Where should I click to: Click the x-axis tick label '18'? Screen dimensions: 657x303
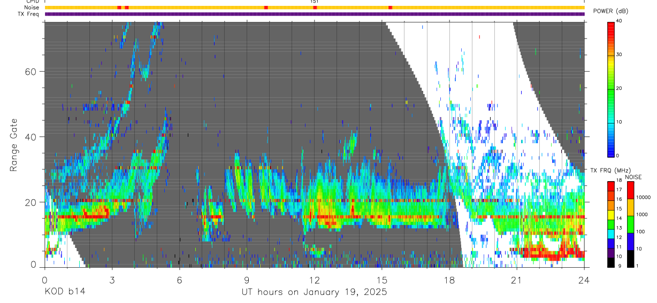click(x=449, y=281)
